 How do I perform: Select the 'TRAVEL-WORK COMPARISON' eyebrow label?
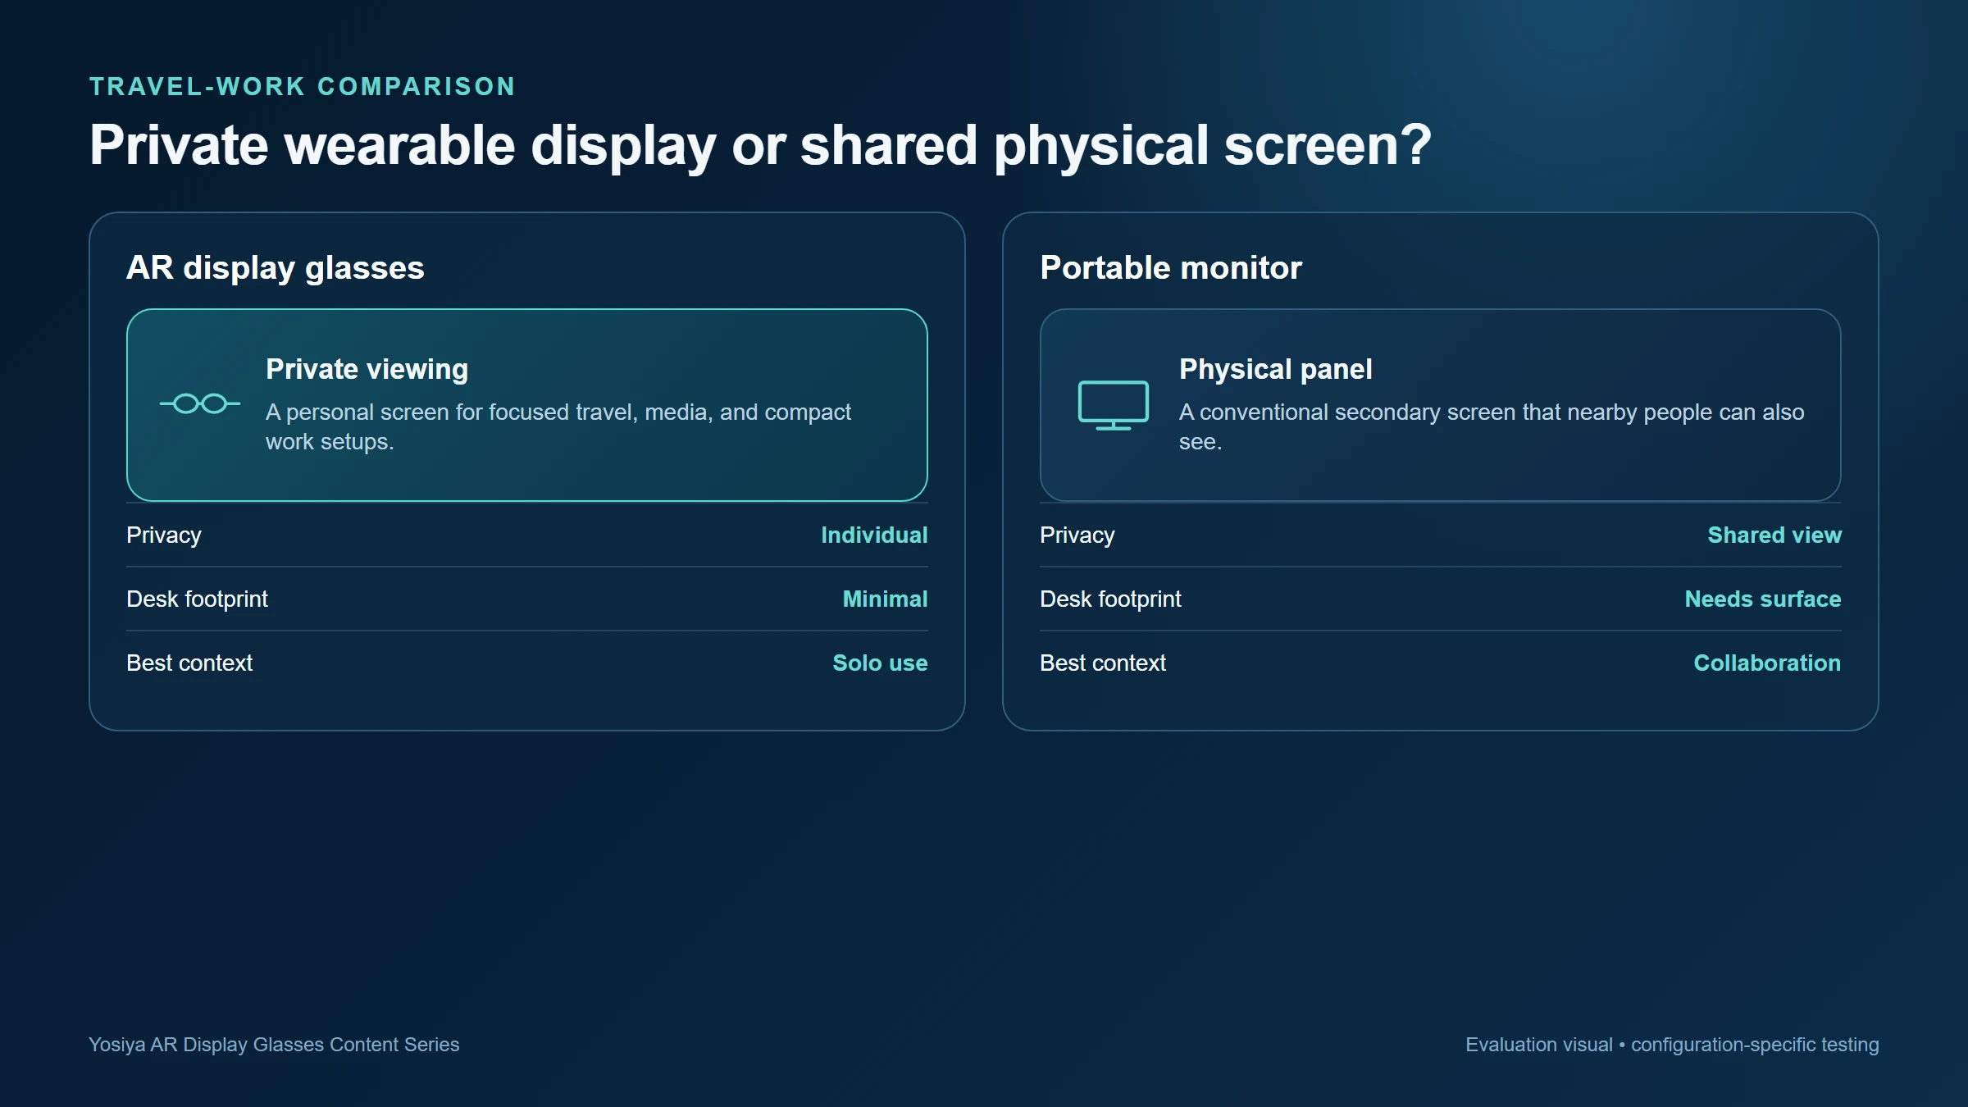pos(303,86)
